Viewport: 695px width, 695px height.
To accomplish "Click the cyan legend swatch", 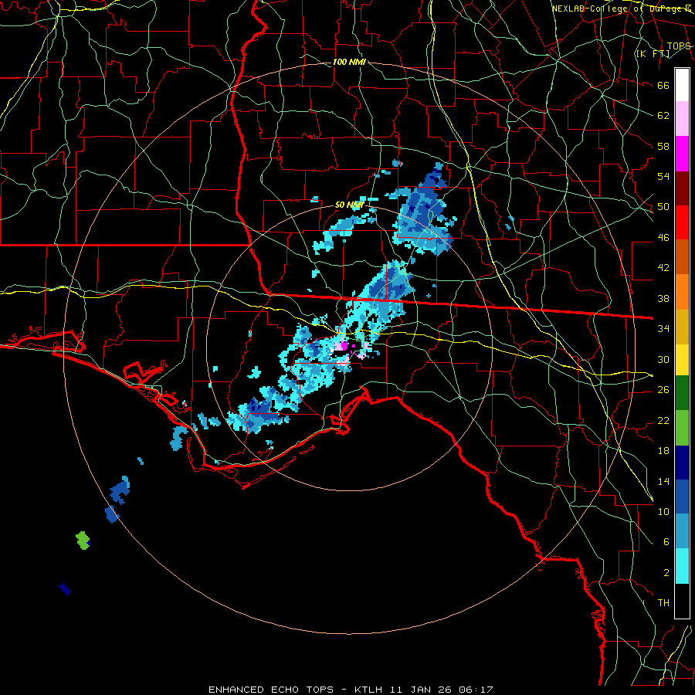I will 682,566.
